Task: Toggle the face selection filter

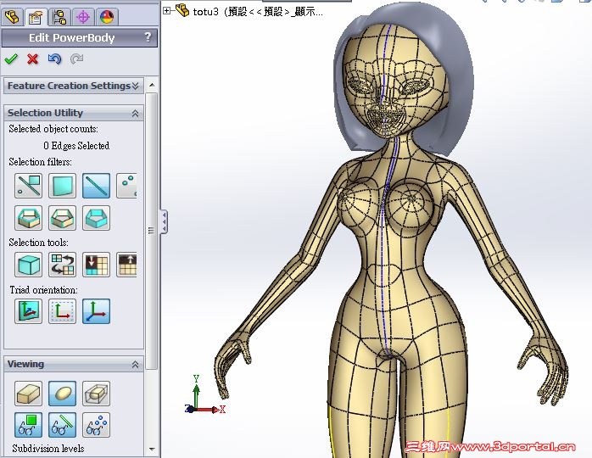Action: pyautogui.click(x=62, y=186)
